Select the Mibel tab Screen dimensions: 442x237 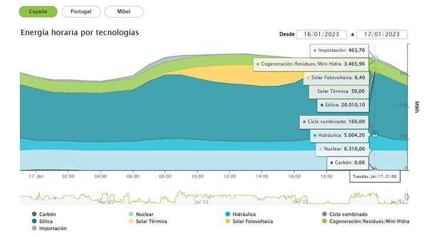click(123, 12)
